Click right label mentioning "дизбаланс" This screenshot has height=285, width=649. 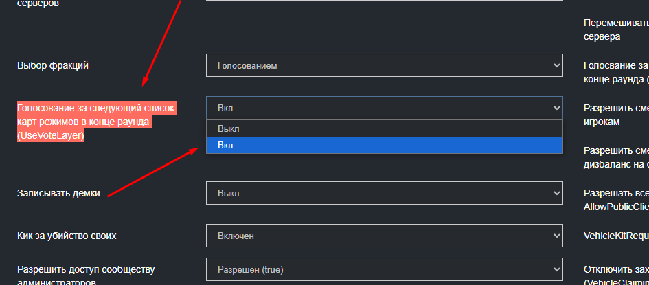click(615, 157)
